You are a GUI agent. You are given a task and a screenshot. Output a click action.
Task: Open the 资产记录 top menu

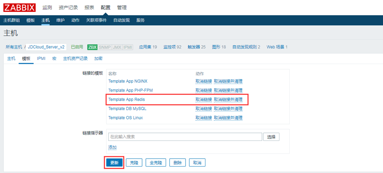[x=68, y=8]
